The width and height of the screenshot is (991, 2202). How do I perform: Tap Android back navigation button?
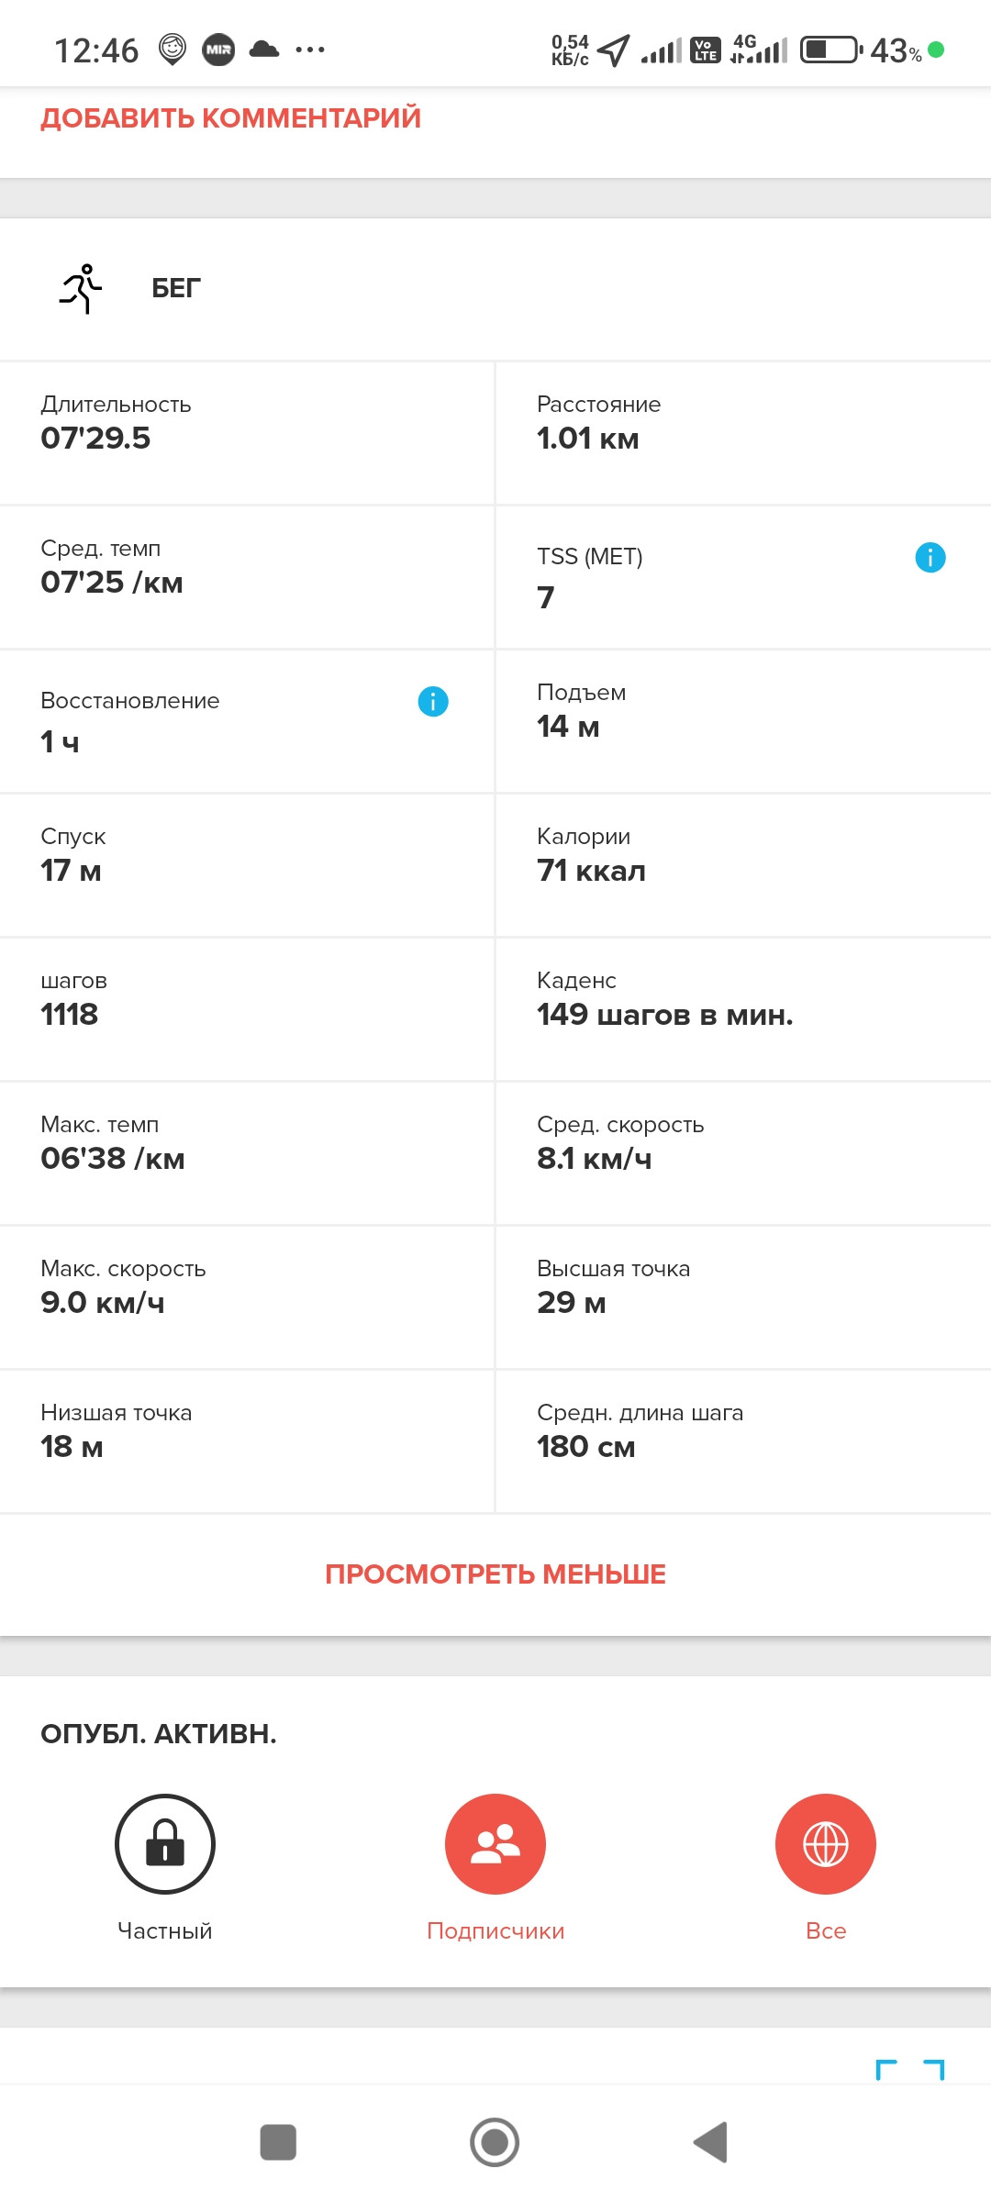pos(711,2142)
